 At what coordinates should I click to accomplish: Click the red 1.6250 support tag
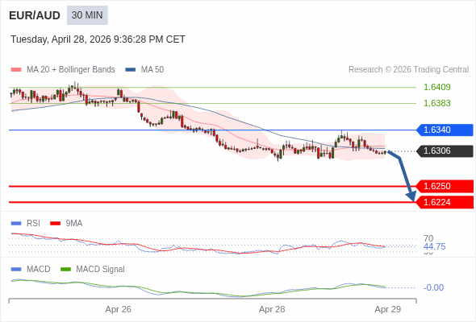(445, 186)
